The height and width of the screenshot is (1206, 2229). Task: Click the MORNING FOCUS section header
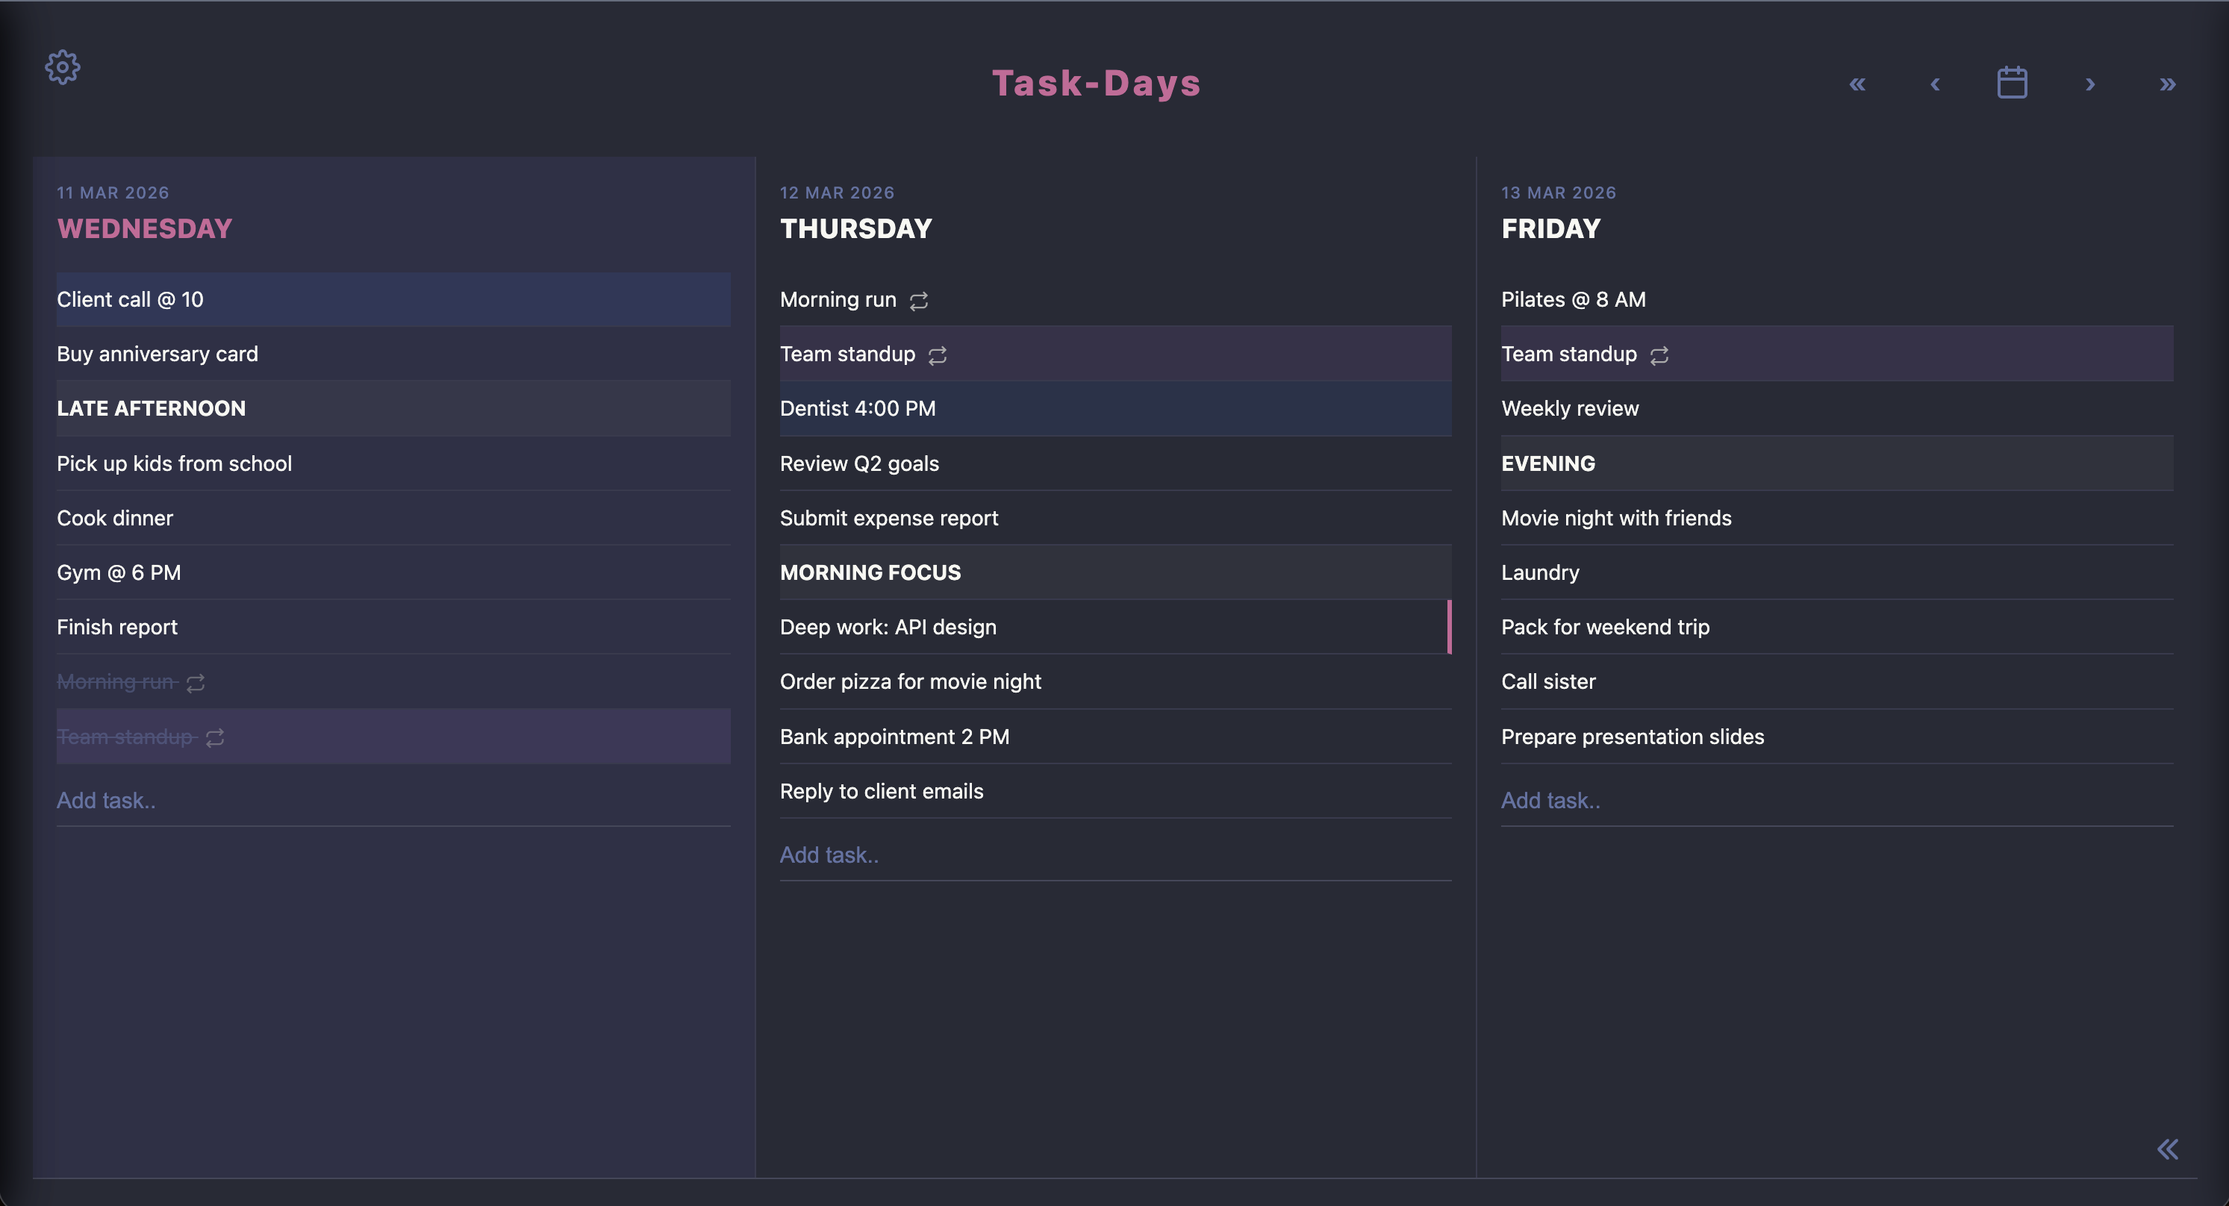(870, 572)
